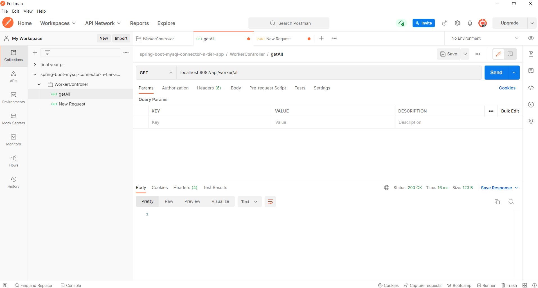Open the HTTP method GET dropdown
Screen dimensions: 538x288
tap(156, 73)
